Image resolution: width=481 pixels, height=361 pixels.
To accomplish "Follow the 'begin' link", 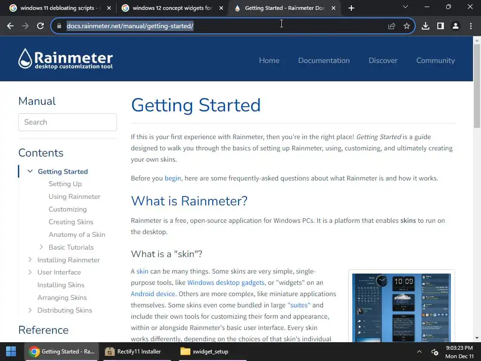I will tap(173, 178).
